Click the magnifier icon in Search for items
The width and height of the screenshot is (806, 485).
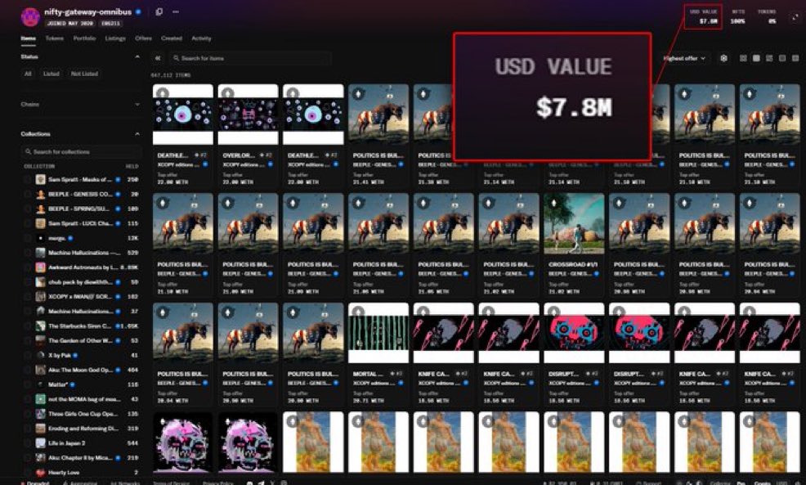coord(177,58)
